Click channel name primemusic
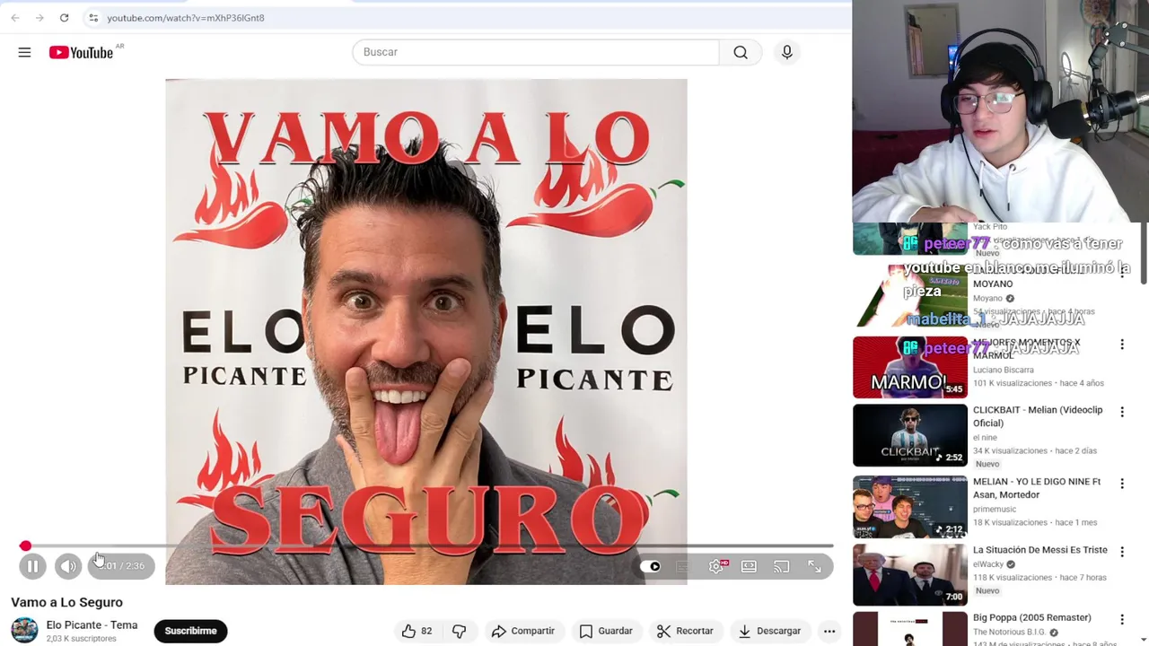Screen dimensions: 1149x646 click(x=995, y=509)
